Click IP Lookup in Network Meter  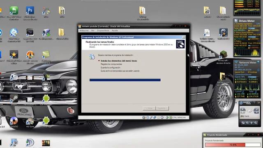252,72
